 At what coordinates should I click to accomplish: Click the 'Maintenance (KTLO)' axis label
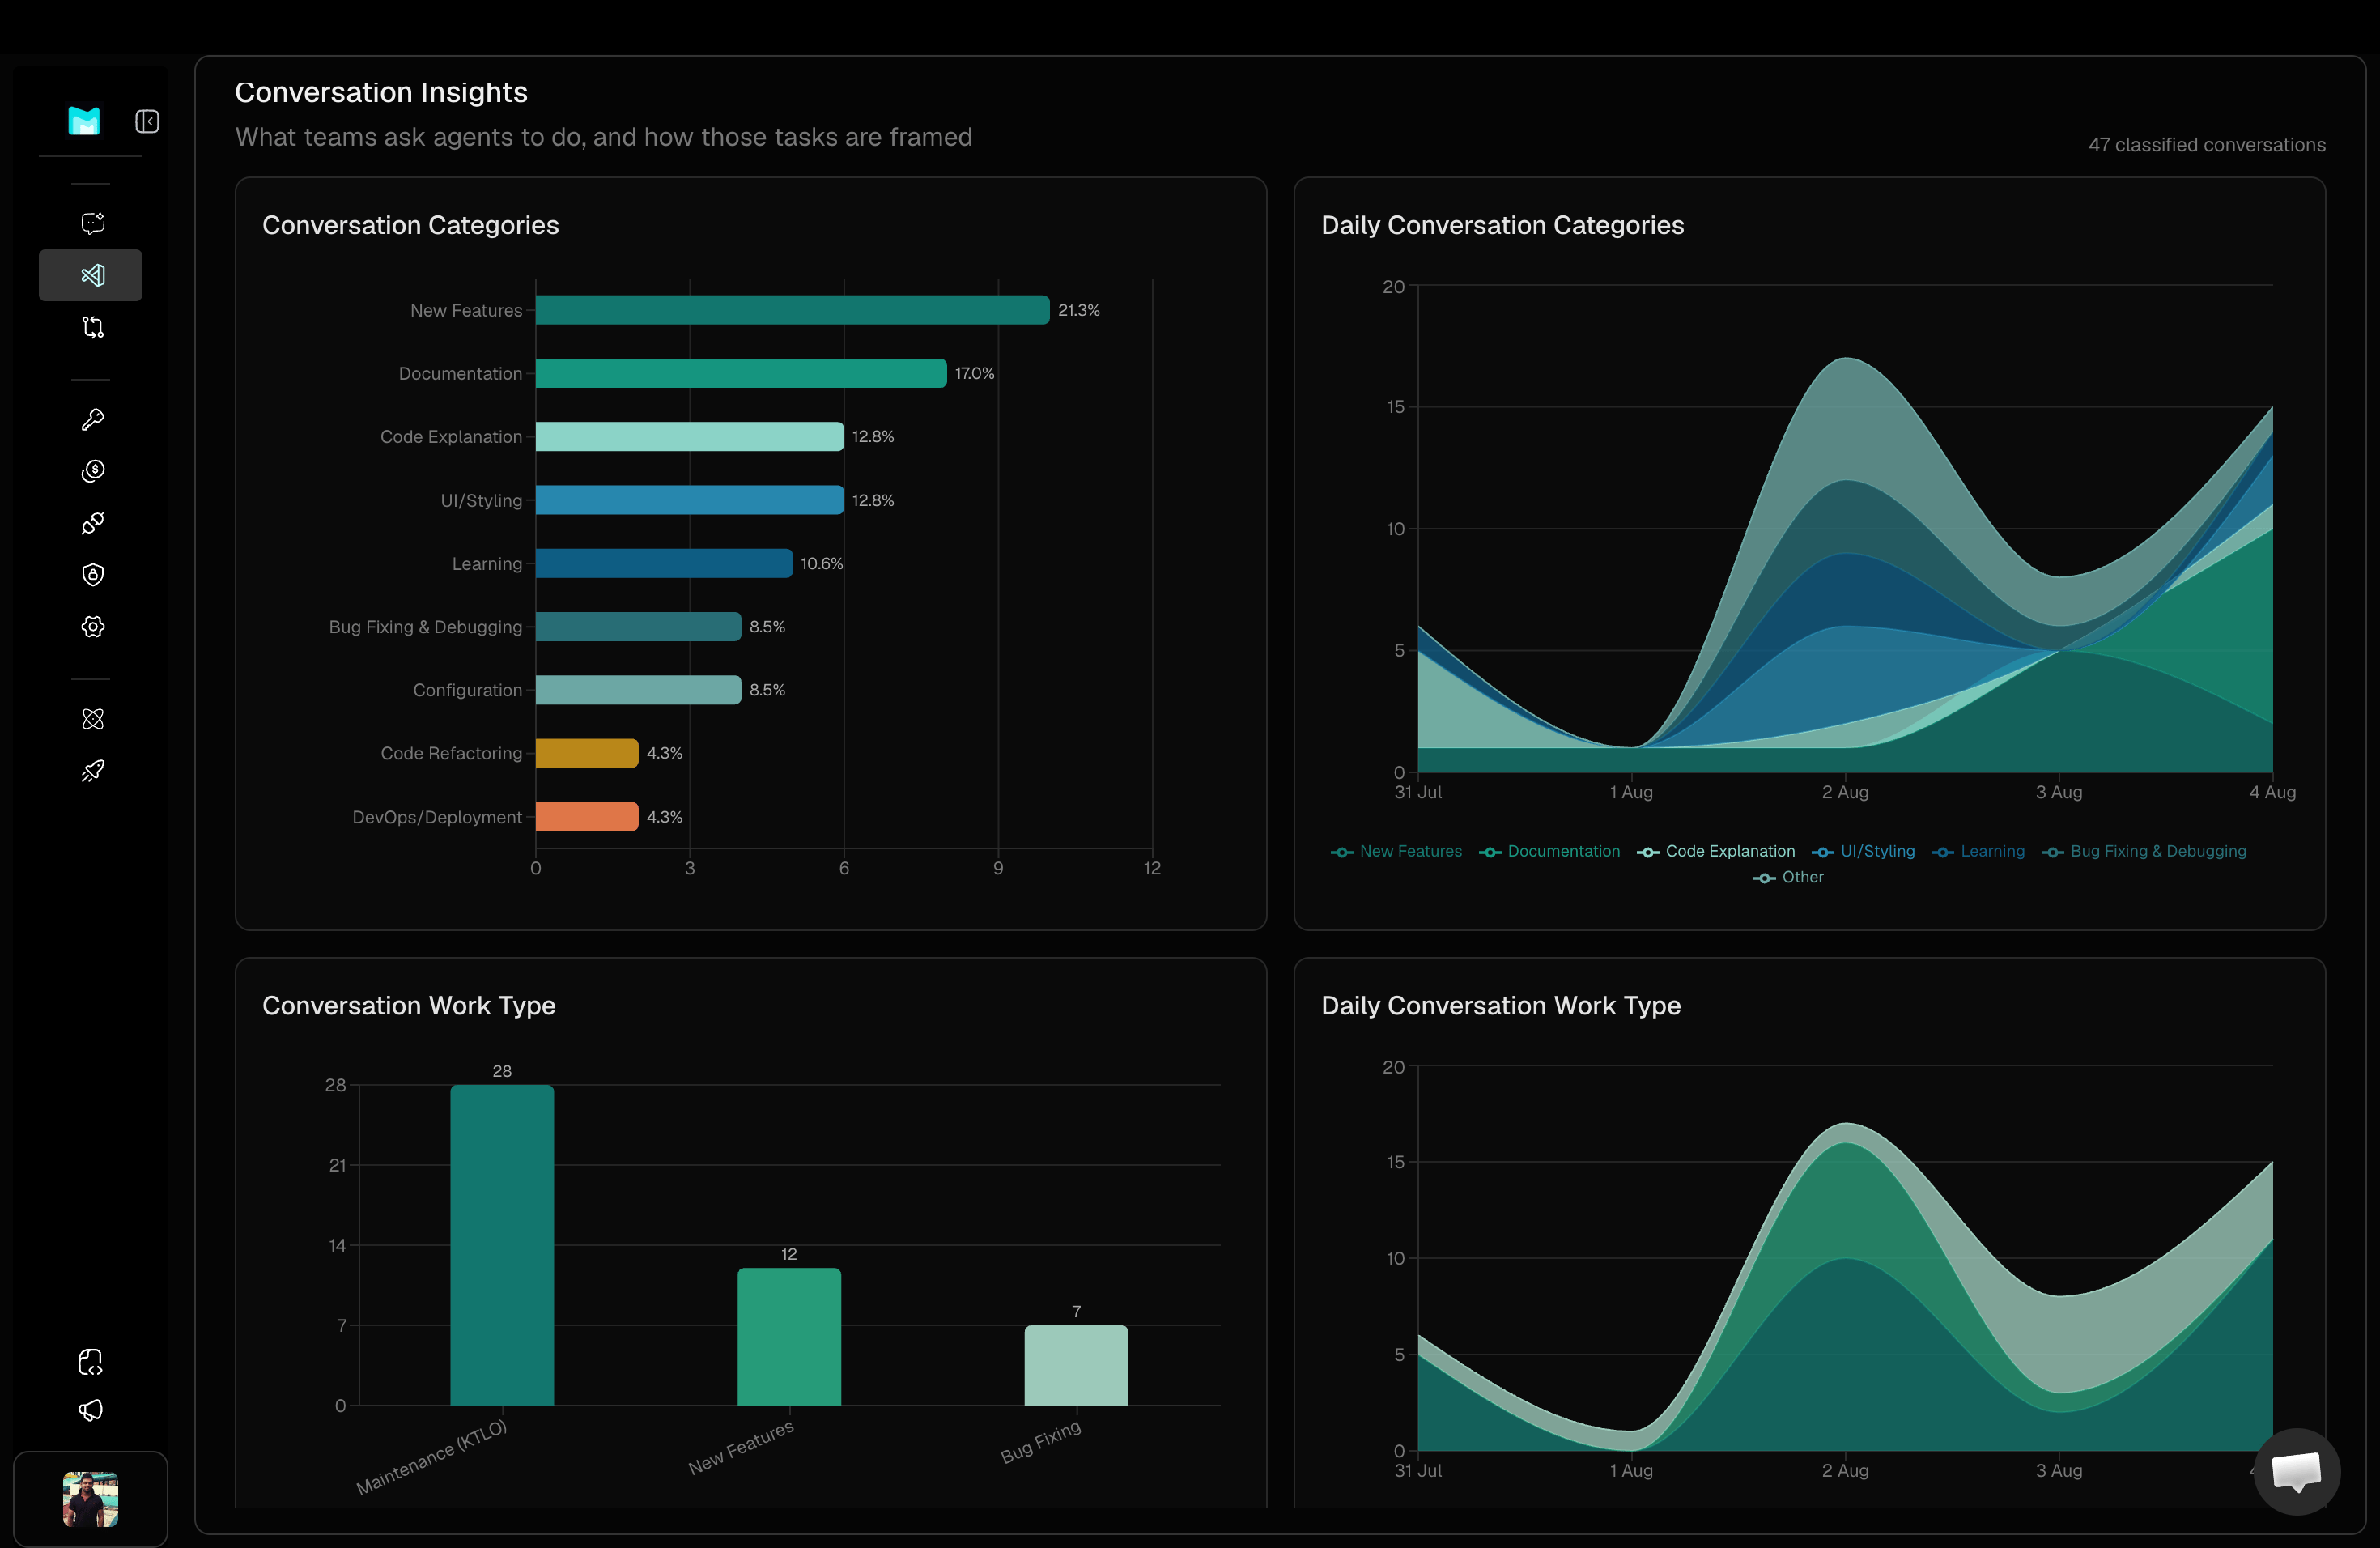tap(432, 1458)
